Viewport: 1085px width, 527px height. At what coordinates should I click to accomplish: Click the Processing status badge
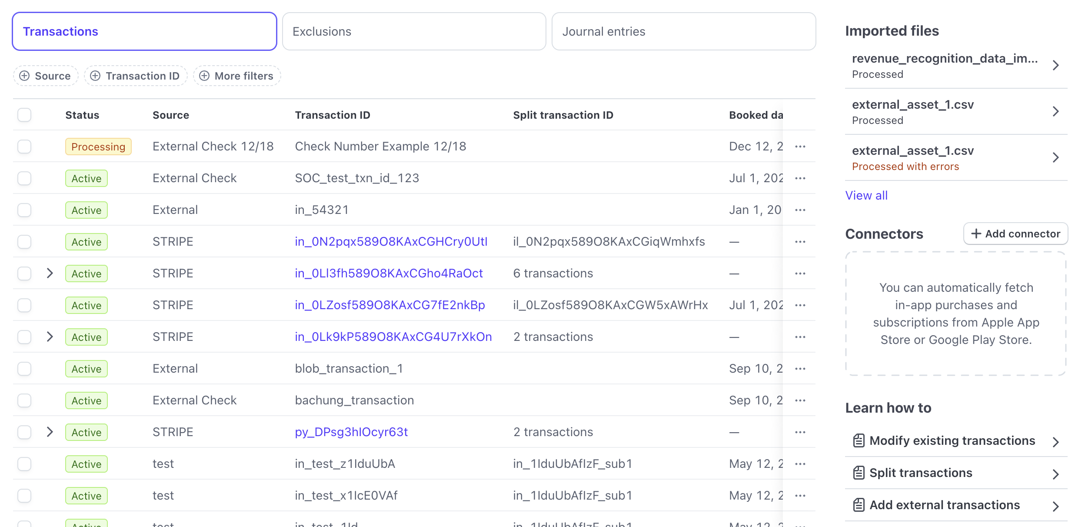98,147
